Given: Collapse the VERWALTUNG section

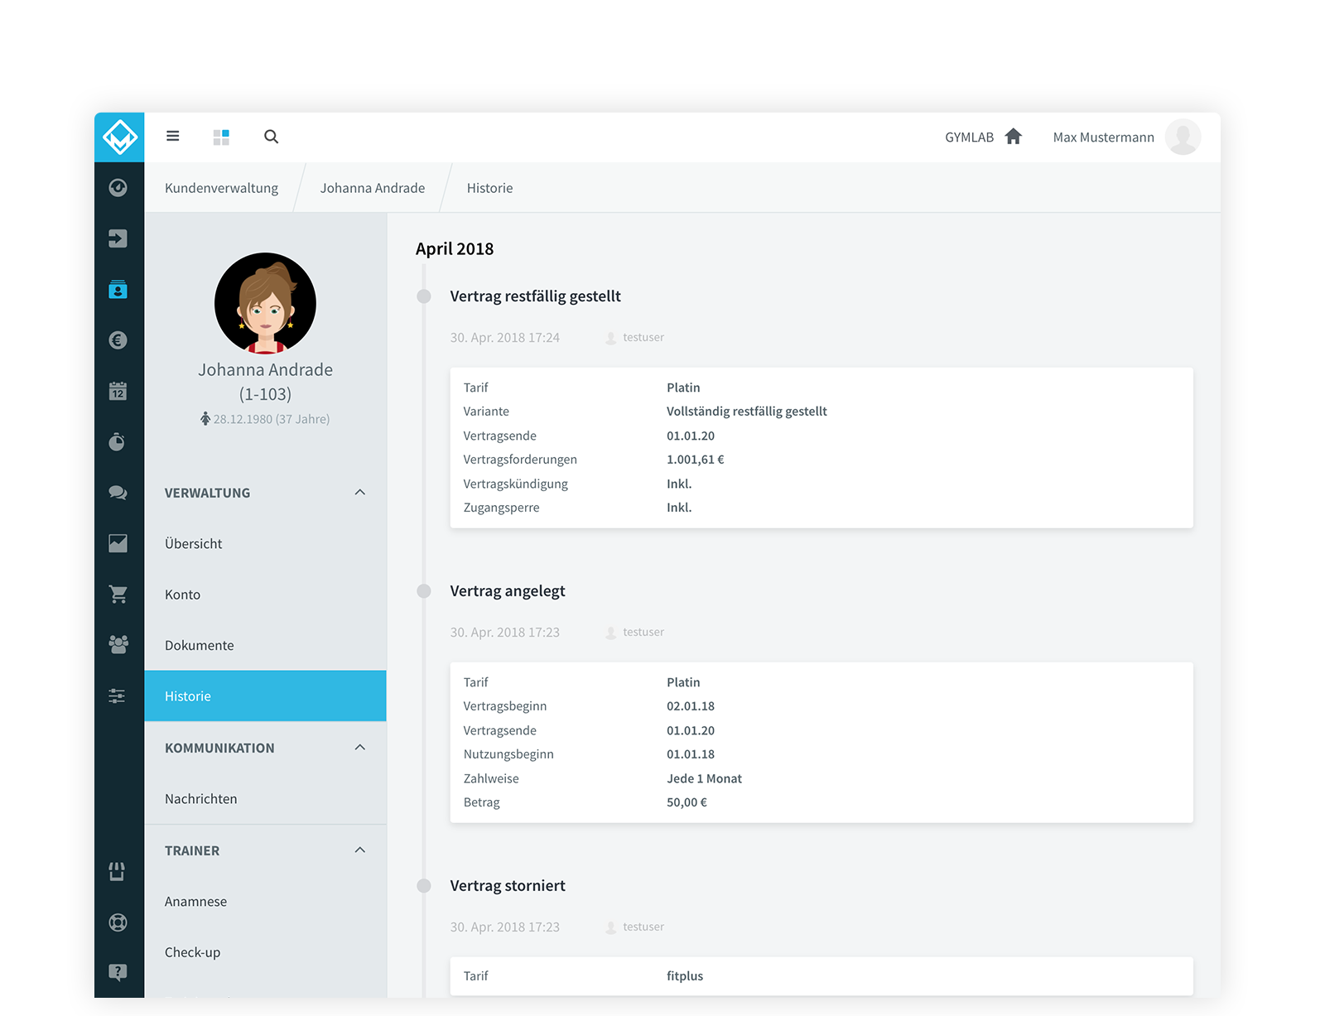Looking at the screenshot, I should [x=359, y=493].
